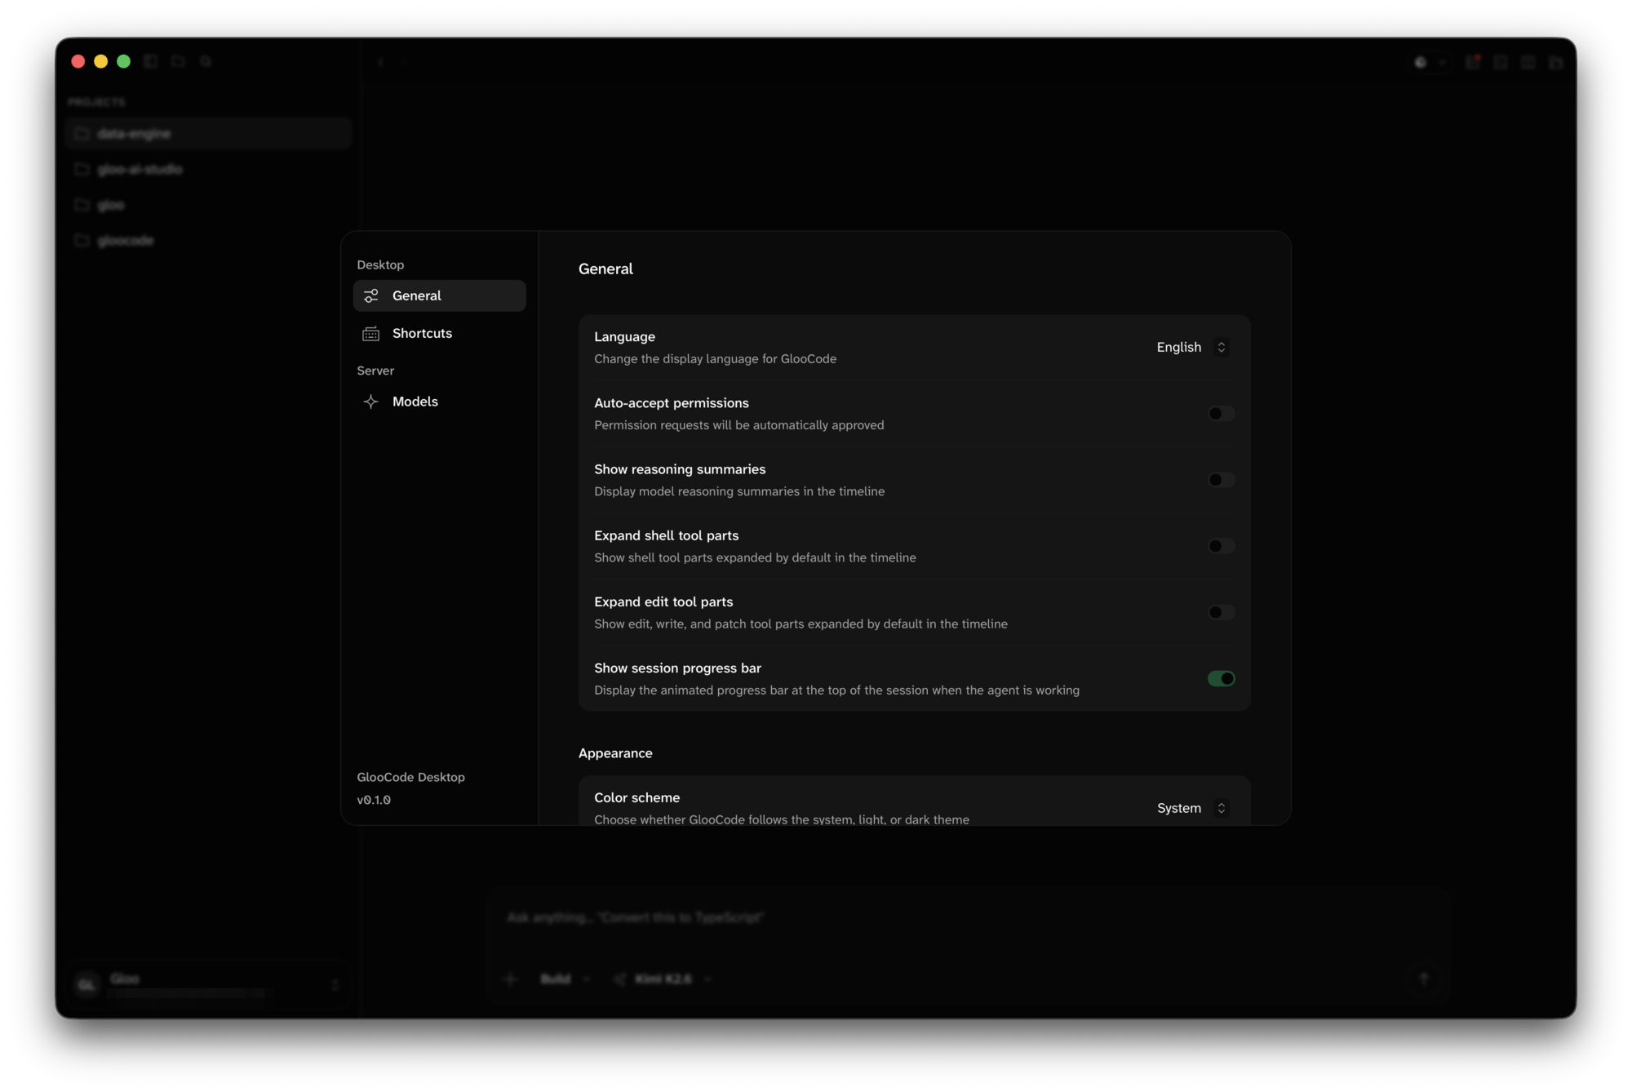The image size is (1632, 1092).
Task: Open the gloo project in sidebar
Action: pos(207,205)
